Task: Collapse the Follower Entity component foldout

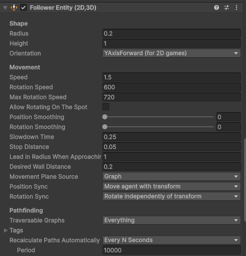Action: pos(5,7)
